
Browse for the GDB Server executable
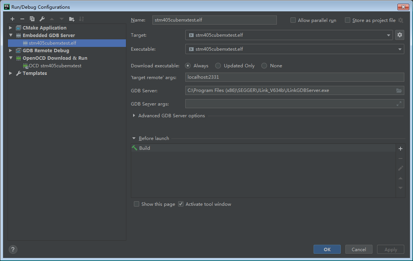[x=399, y=90]
